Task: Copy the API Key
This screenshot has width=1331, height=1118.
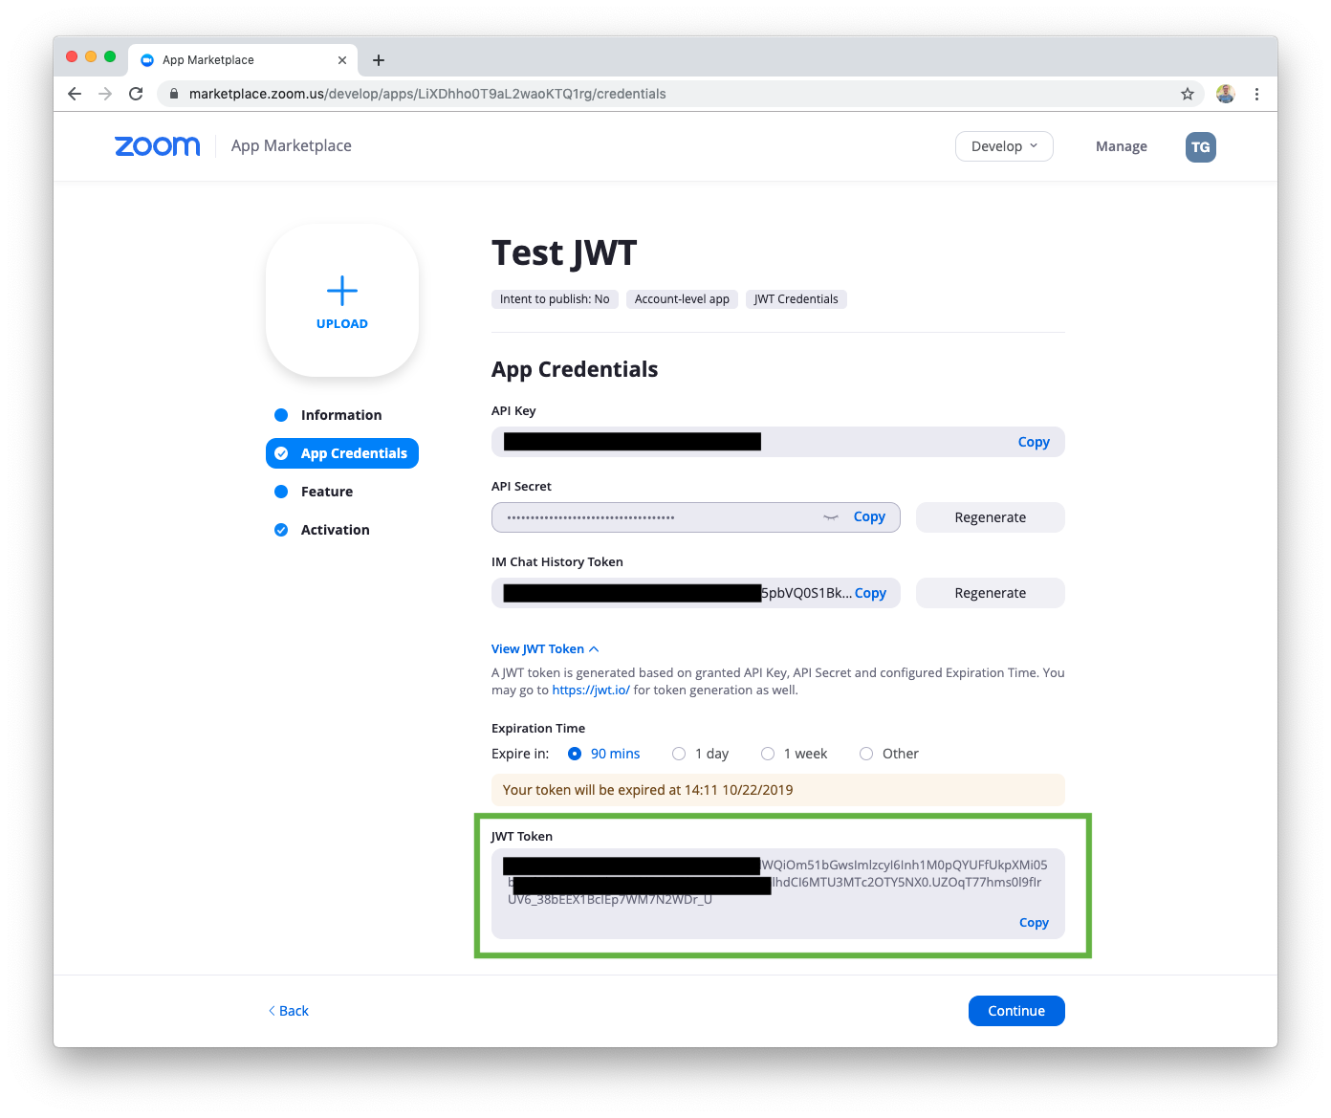Action: click(x=1034, y=442)
